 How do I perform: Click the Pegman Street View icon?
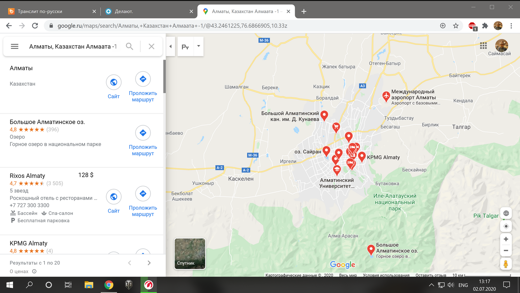pos(506,264)
